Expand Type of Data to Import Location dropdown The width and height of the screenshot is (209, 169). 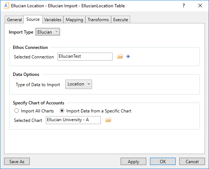click(x=78, y=84)
